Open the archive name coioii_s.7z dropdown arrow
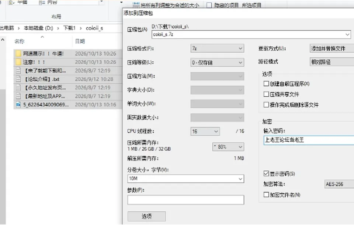354x225 pixels. coord(347,35)
